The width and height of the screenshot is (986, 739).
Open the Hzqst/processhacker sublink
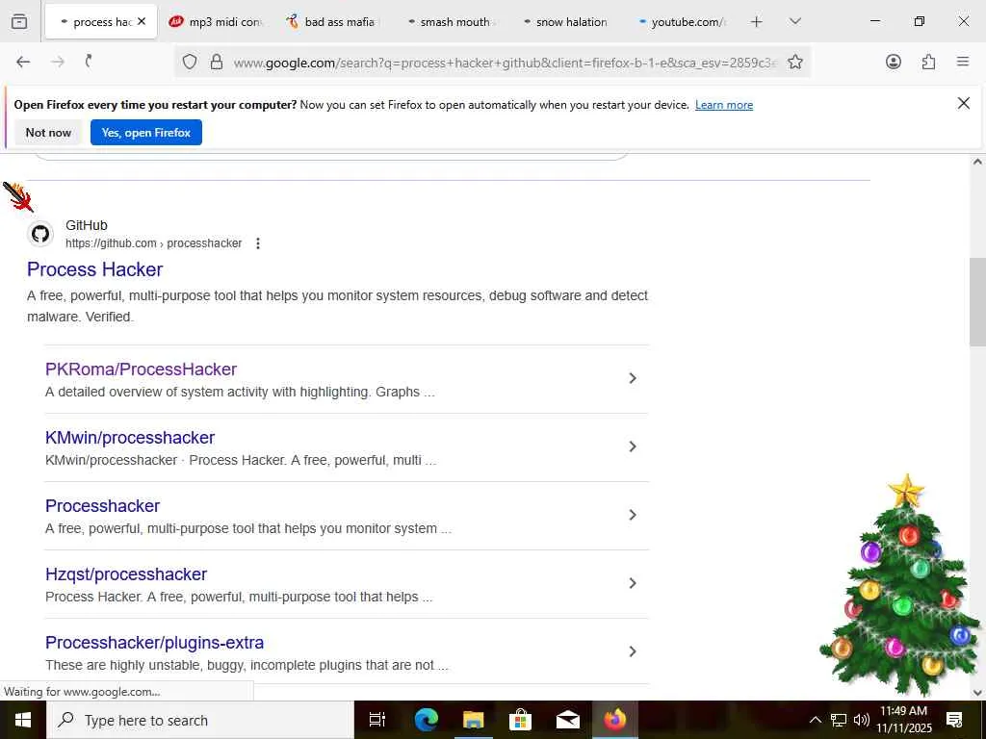click(x=126, y=574)
